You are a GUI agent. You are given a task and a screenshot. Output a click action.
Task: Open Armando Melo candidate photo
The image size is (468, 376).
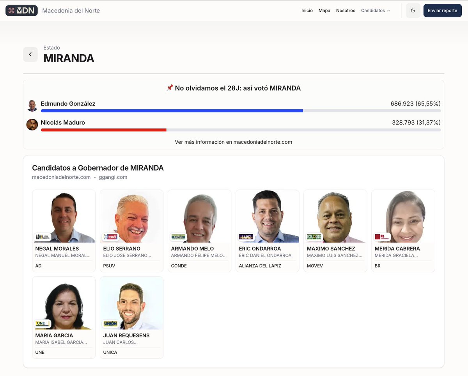(199, 216)
